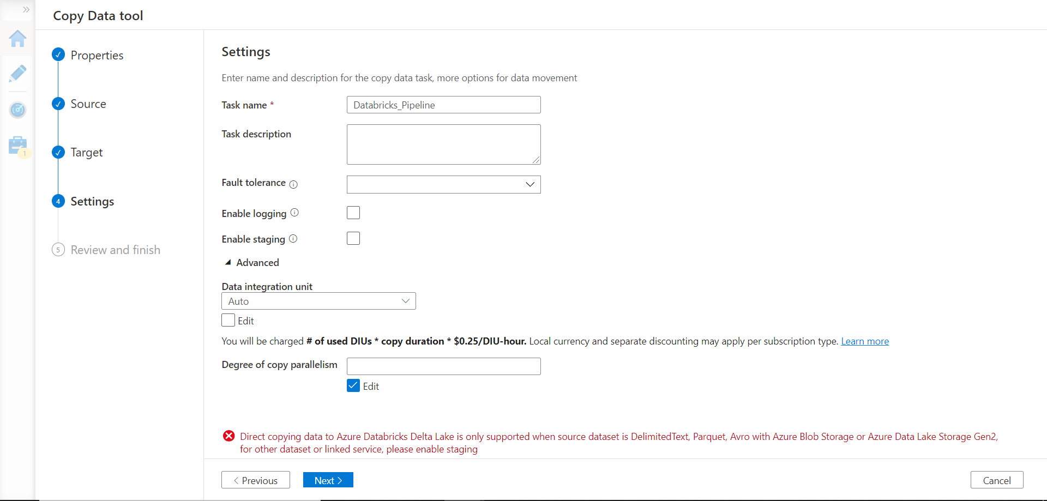
Task: Click the Cancel button
Action: 996,480
